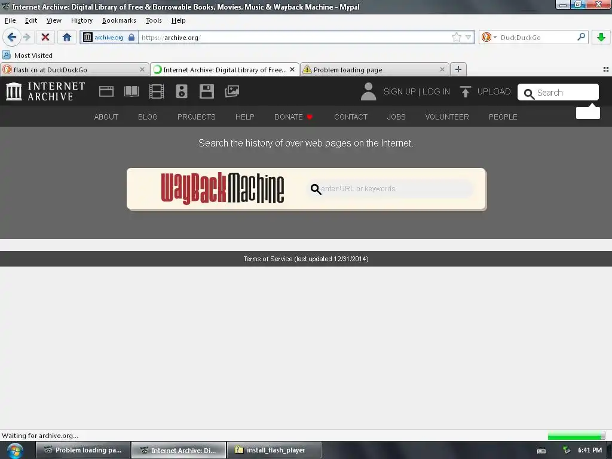
Task: Open the Video film strip icon
Action: point(157,91)
